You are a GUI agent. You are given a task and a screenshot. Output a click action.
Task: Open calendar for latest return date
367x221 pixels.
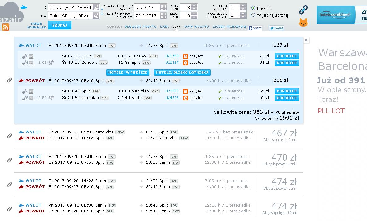[x=163, y=16]
